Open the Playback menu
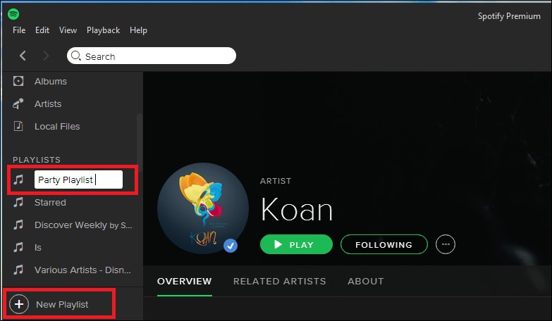This screenshot has width=552, height=321. click(103, 30)
